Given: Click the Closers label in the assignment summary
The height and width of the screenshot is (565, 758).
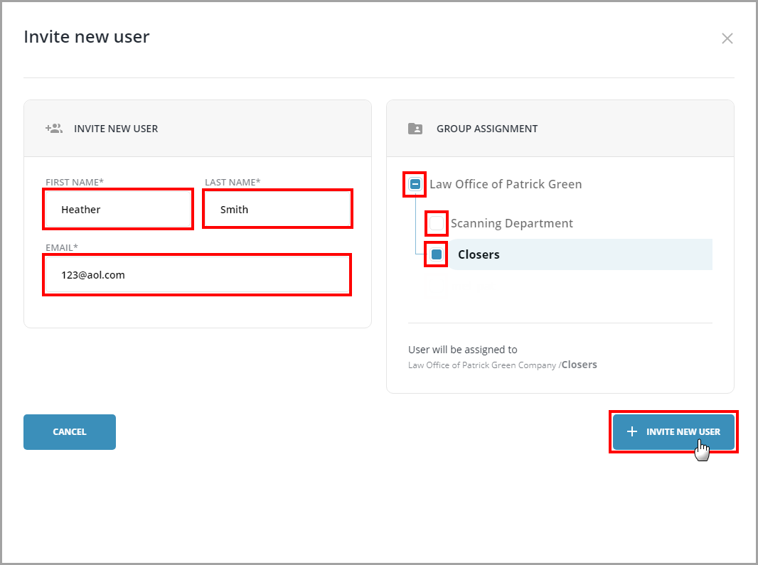Looking at the screenshot, I should [579, 364].
